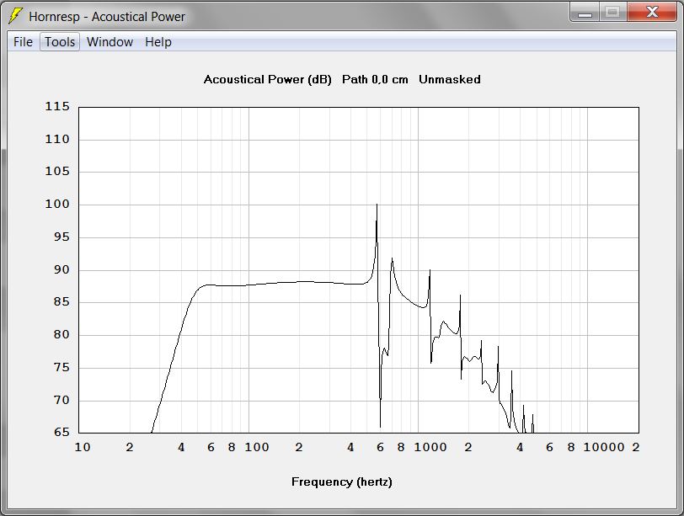Click the 10000 hertz axis value
684x516 pixels.
(604, 447)
